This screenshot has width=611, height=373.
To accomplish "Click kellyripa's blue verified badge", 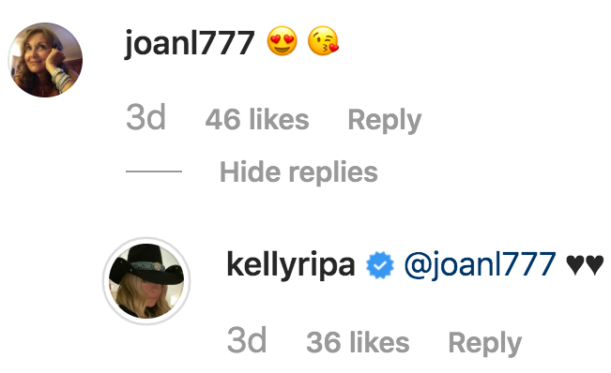I will [380, 265].
